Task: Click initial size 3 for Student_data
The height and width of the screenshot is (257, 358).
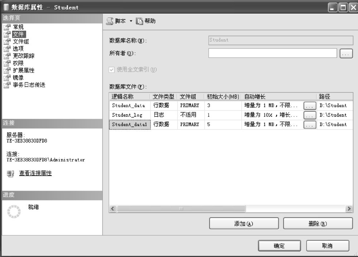Action: point(223,105)
